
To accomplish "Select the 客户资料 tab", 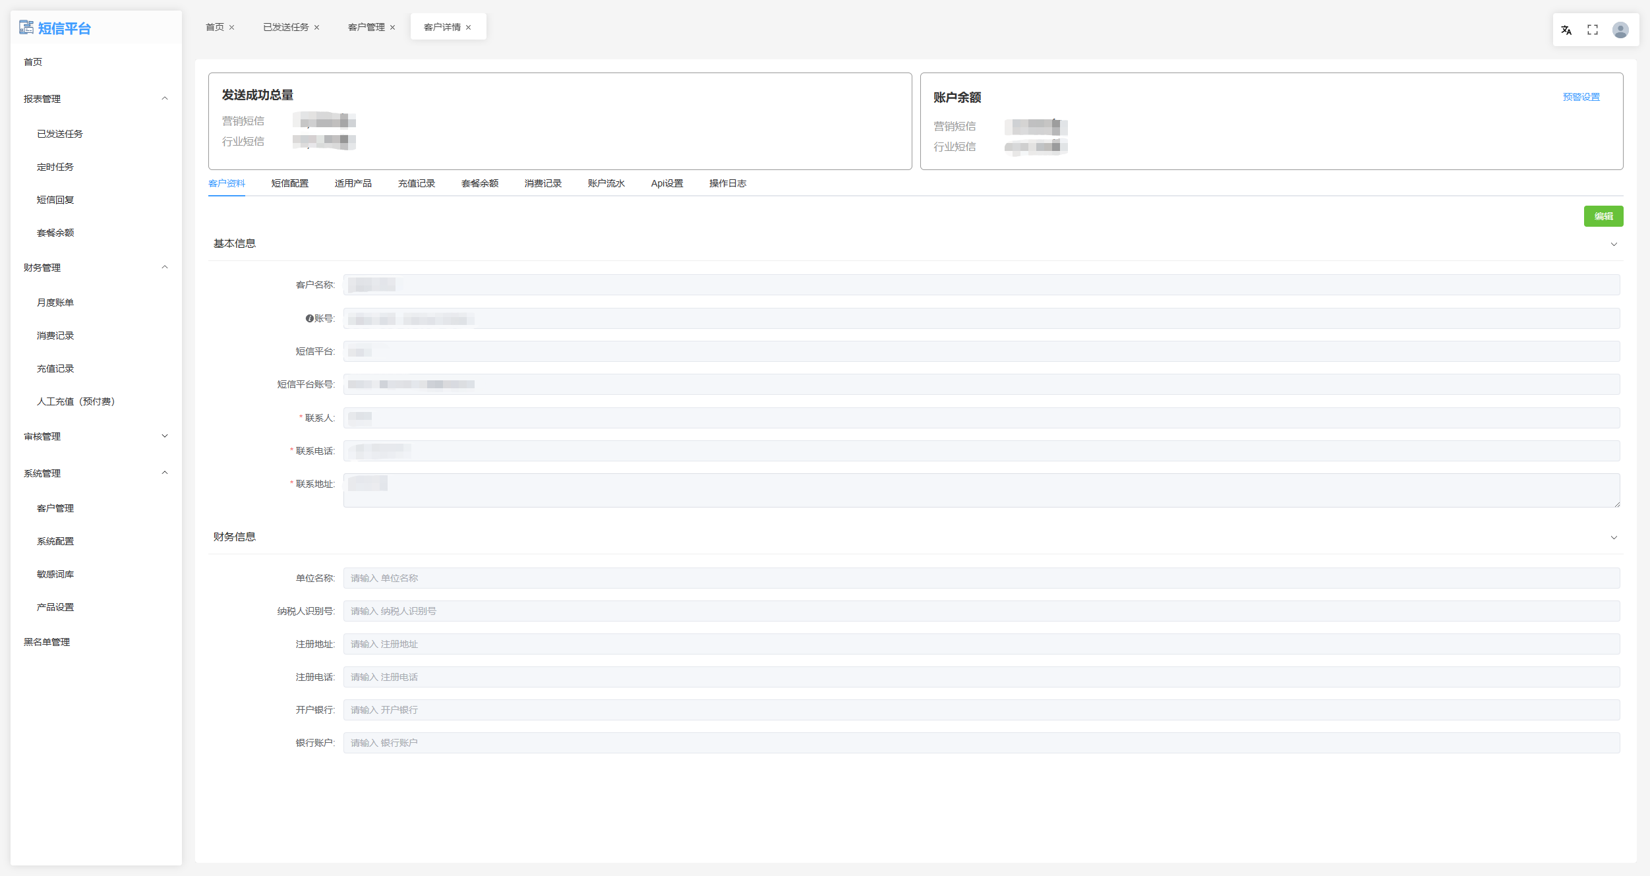I will pos(227,183).
